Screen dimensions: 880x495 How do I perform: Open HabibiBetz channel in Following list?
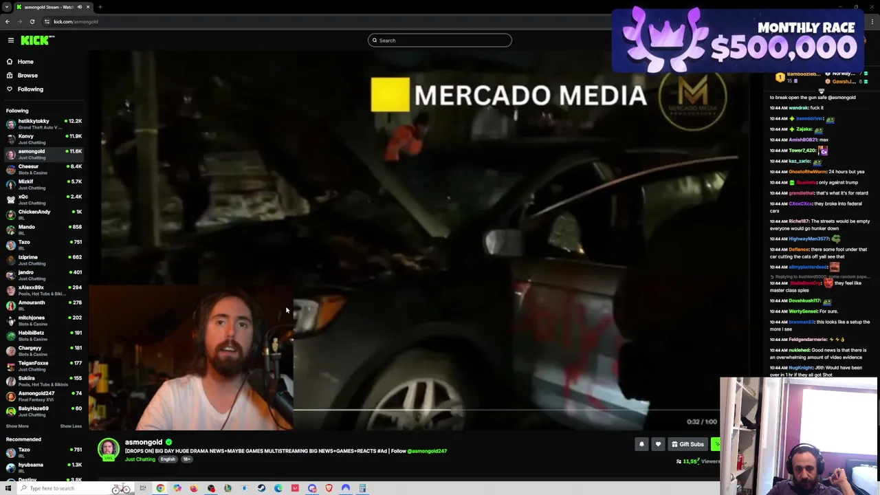coord(43,335)
